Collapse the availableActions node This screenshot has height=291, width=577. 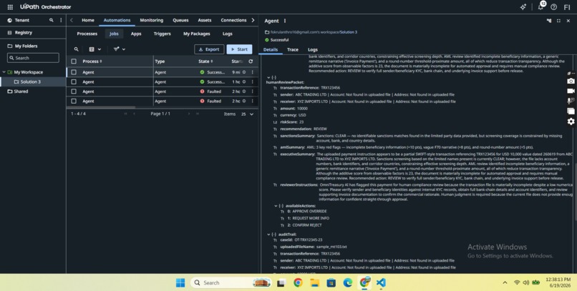[276, 206]
